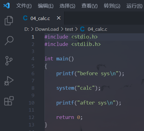Click line number 12 in the gutter

coord(31,117)
